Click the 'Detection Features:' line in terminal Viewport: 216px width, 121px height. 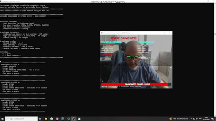[8, 21]
